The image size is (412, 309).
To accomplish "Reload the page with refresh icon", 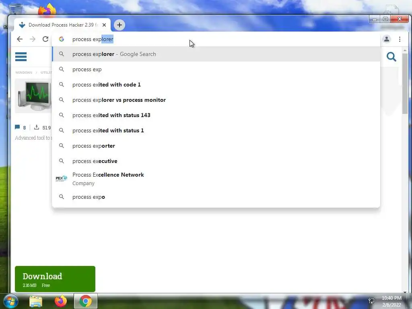I will [x=45, y=39].
